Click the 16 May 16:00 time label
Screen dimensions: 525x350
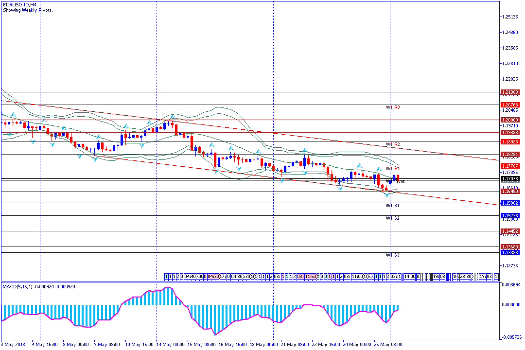tap(233, 345)
